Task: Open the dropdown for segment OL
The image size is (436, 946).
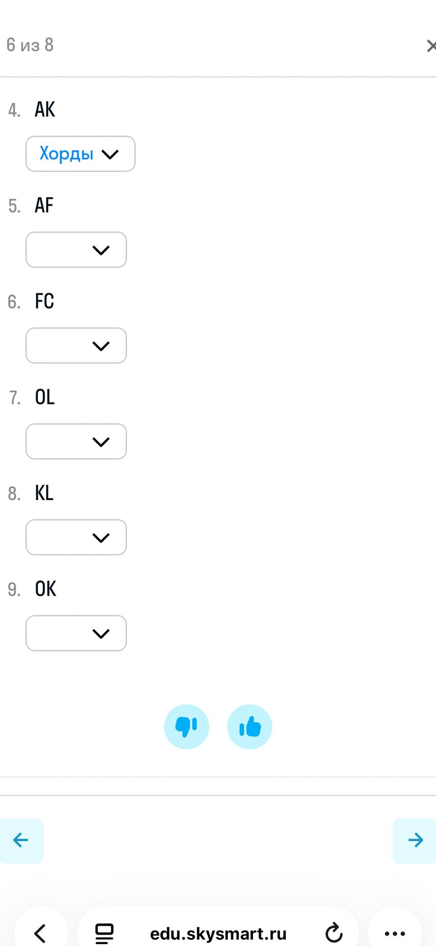Action: (x=76, y=441)
